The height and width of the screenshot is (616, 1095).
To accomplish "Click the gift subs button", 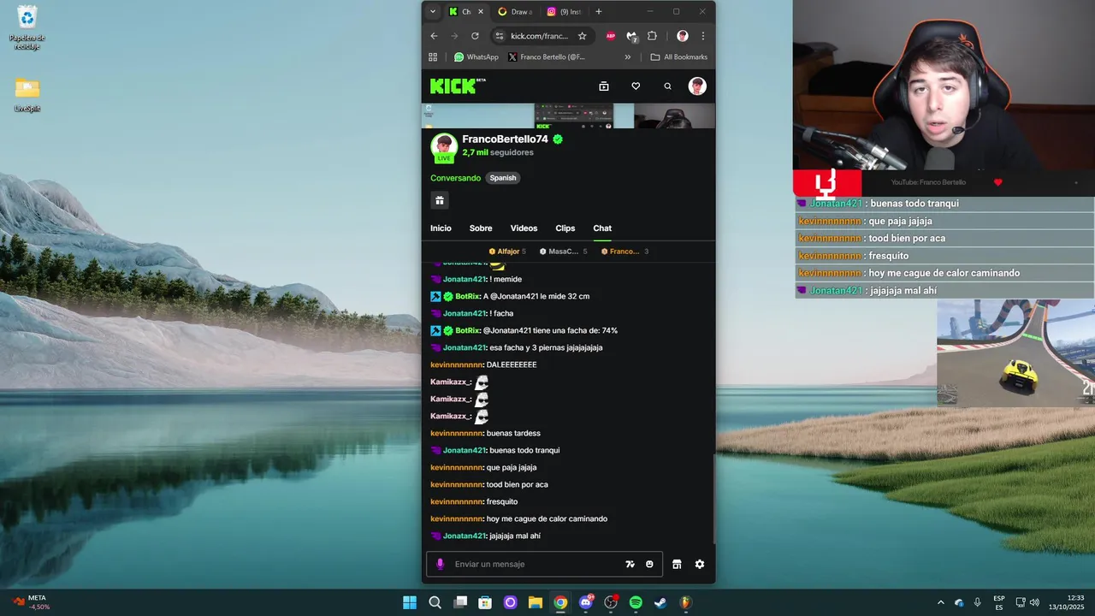I will pyautogui.click(x=440, y=200).
